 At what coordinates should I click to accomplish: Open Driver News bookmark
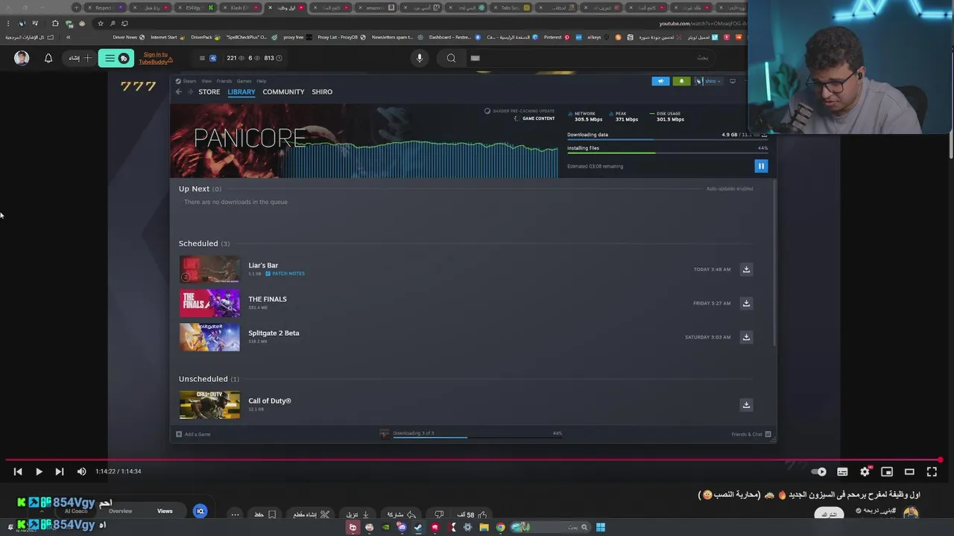pyautogui.click(x=129, y=37)
